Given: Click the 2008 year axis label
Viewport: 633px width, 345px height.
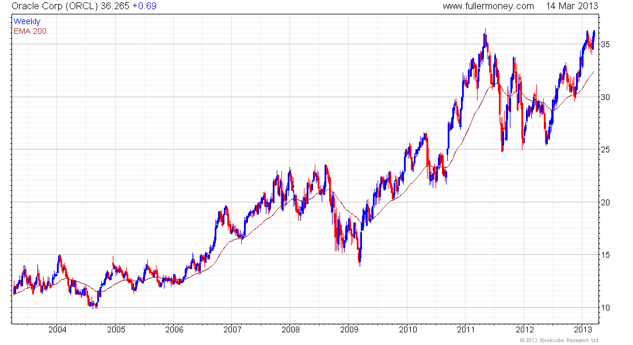Looking at the screenshot, I should click(x=291, y=329).
